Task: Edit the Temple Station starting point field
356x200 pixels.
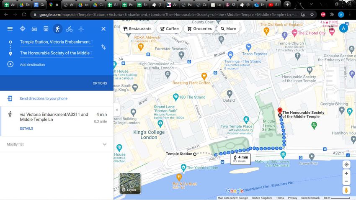Action: coord(56,42)
